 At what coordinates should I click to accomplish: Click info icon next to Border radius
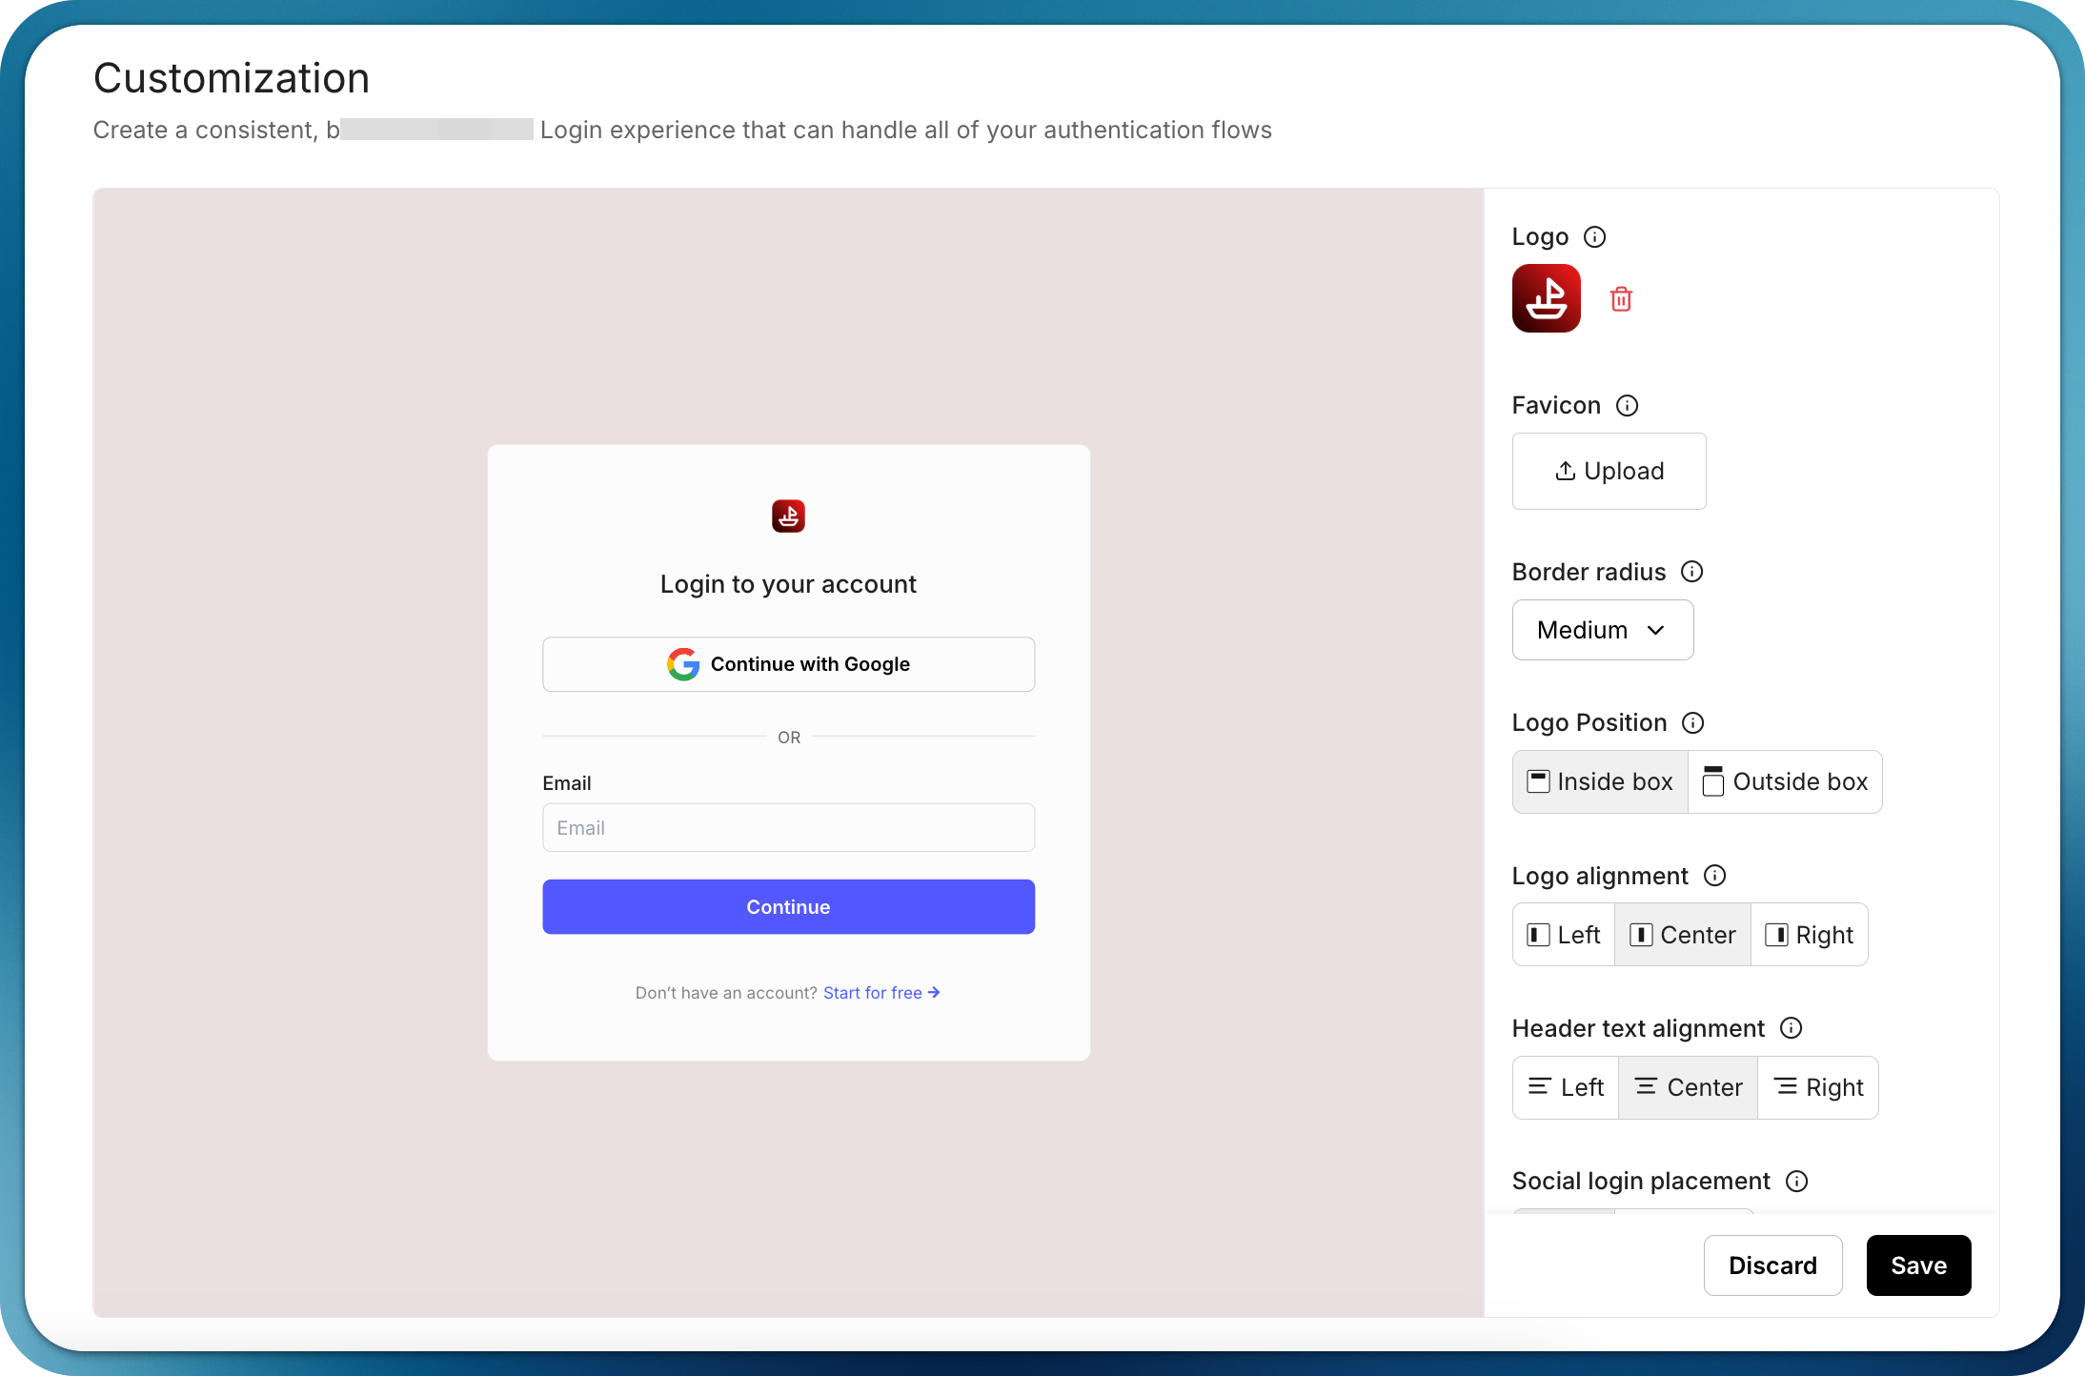point(1691,572)
